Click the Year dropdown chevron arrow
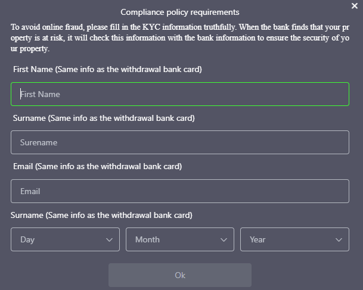 pos(339,239)
